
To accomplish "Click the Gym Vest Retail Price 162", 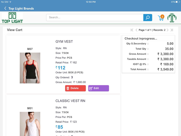I will coord(66,63).
